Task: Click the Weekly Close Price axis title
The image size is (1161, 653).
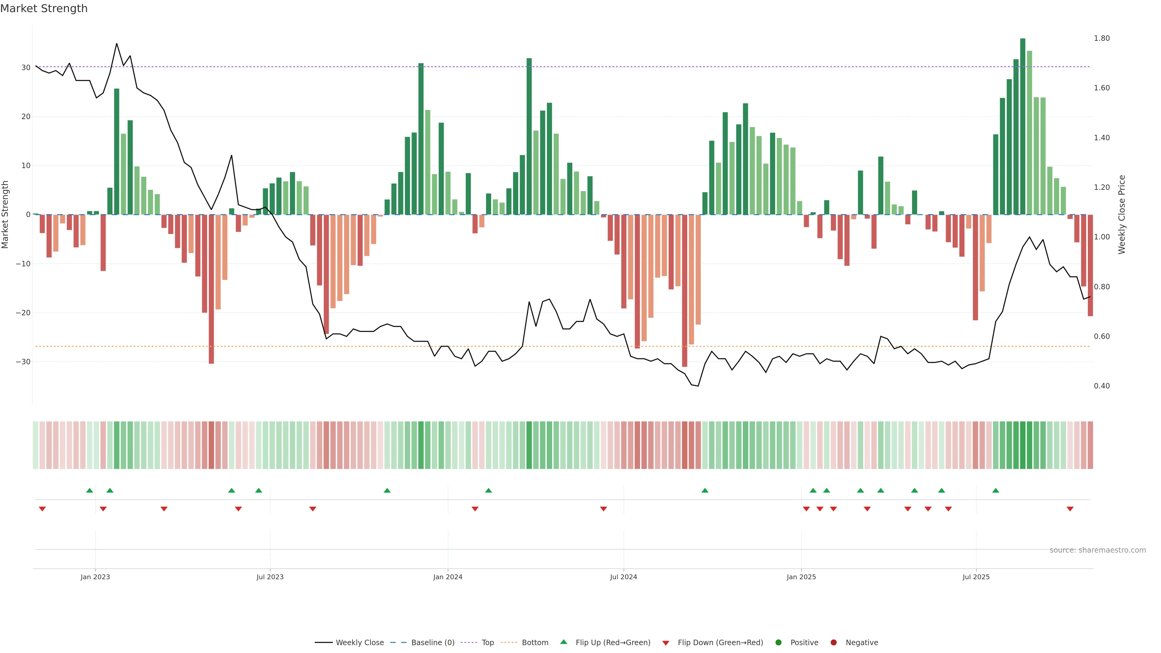Action: (x=1122, y=215)
